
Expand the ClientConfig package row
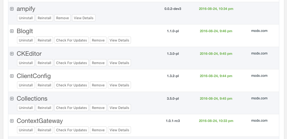[12, 76]
